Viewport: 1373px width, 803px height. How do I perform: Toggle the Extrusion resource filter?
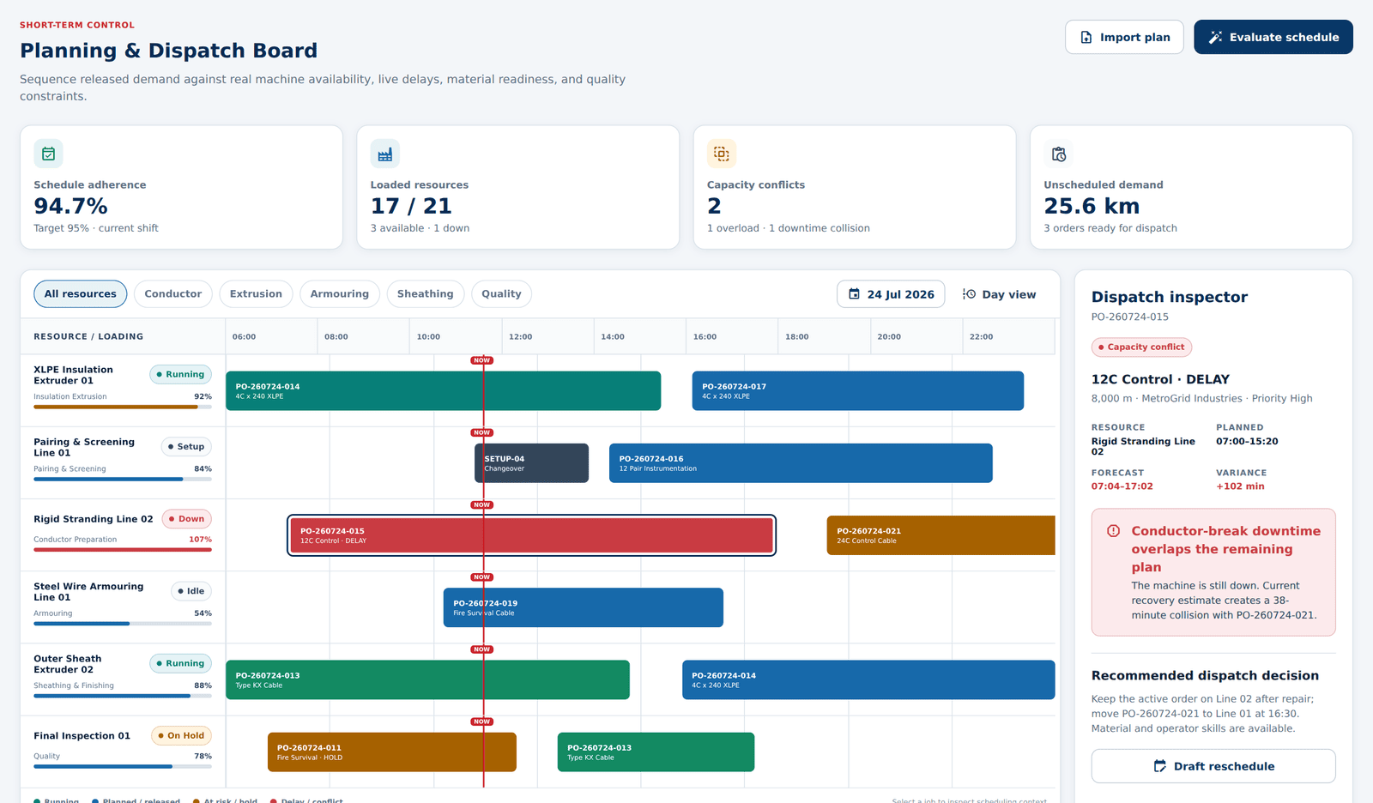pyautogui.click(x=256, y=294)
